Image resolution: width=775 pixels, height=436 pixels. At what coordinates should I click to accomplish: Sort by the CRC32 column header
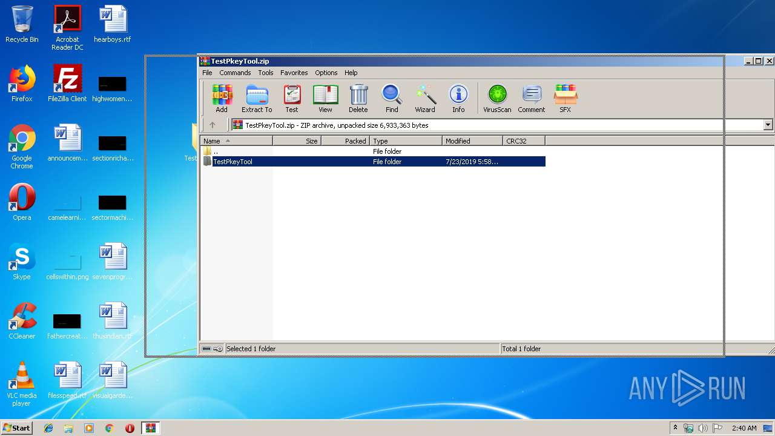click(524, 141)
